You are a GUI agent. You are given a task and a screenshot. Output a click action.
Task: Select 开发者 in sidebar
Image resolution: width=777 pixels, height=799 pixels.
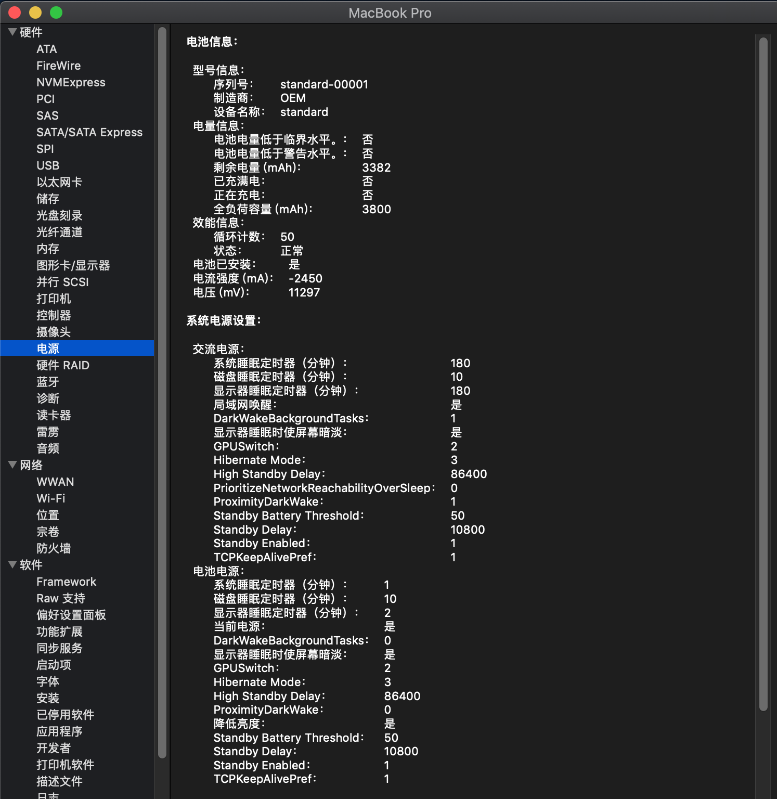pos(54,748)
